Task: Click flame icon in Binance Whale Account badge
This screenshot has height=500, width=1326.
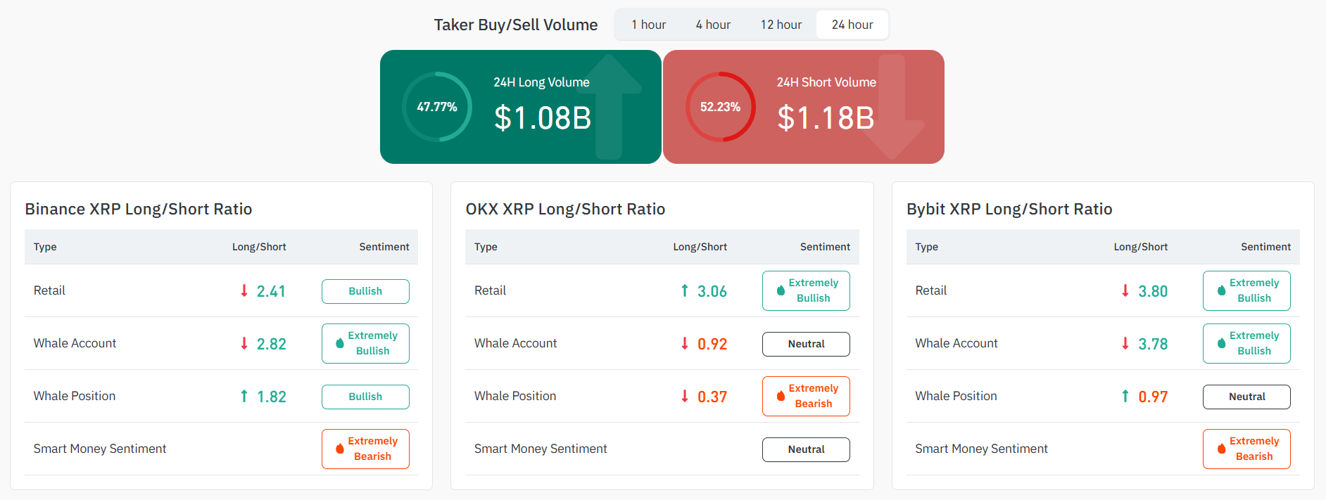Action: (340, 343)
